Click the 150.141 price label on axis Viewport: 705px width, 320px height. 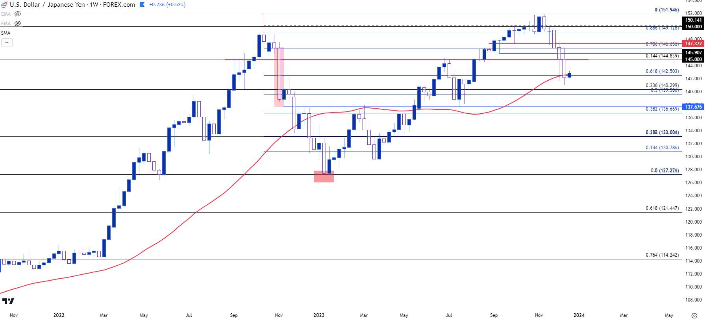click(693, 20)
